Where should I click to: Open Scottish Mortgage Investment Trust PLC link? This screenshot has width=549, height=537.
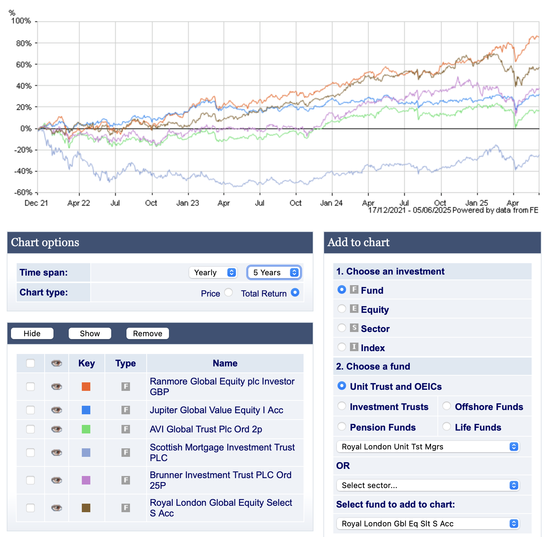coord(222,453)
